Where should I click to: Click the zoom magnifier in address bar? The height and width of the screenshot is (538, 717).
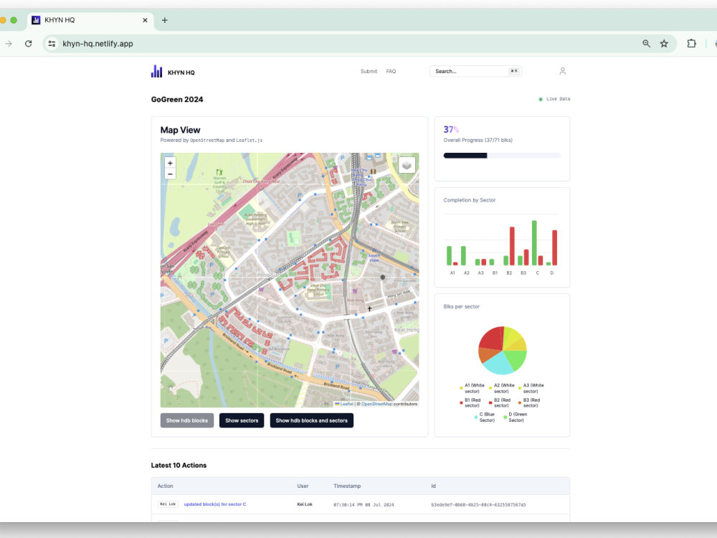[646, 44]
